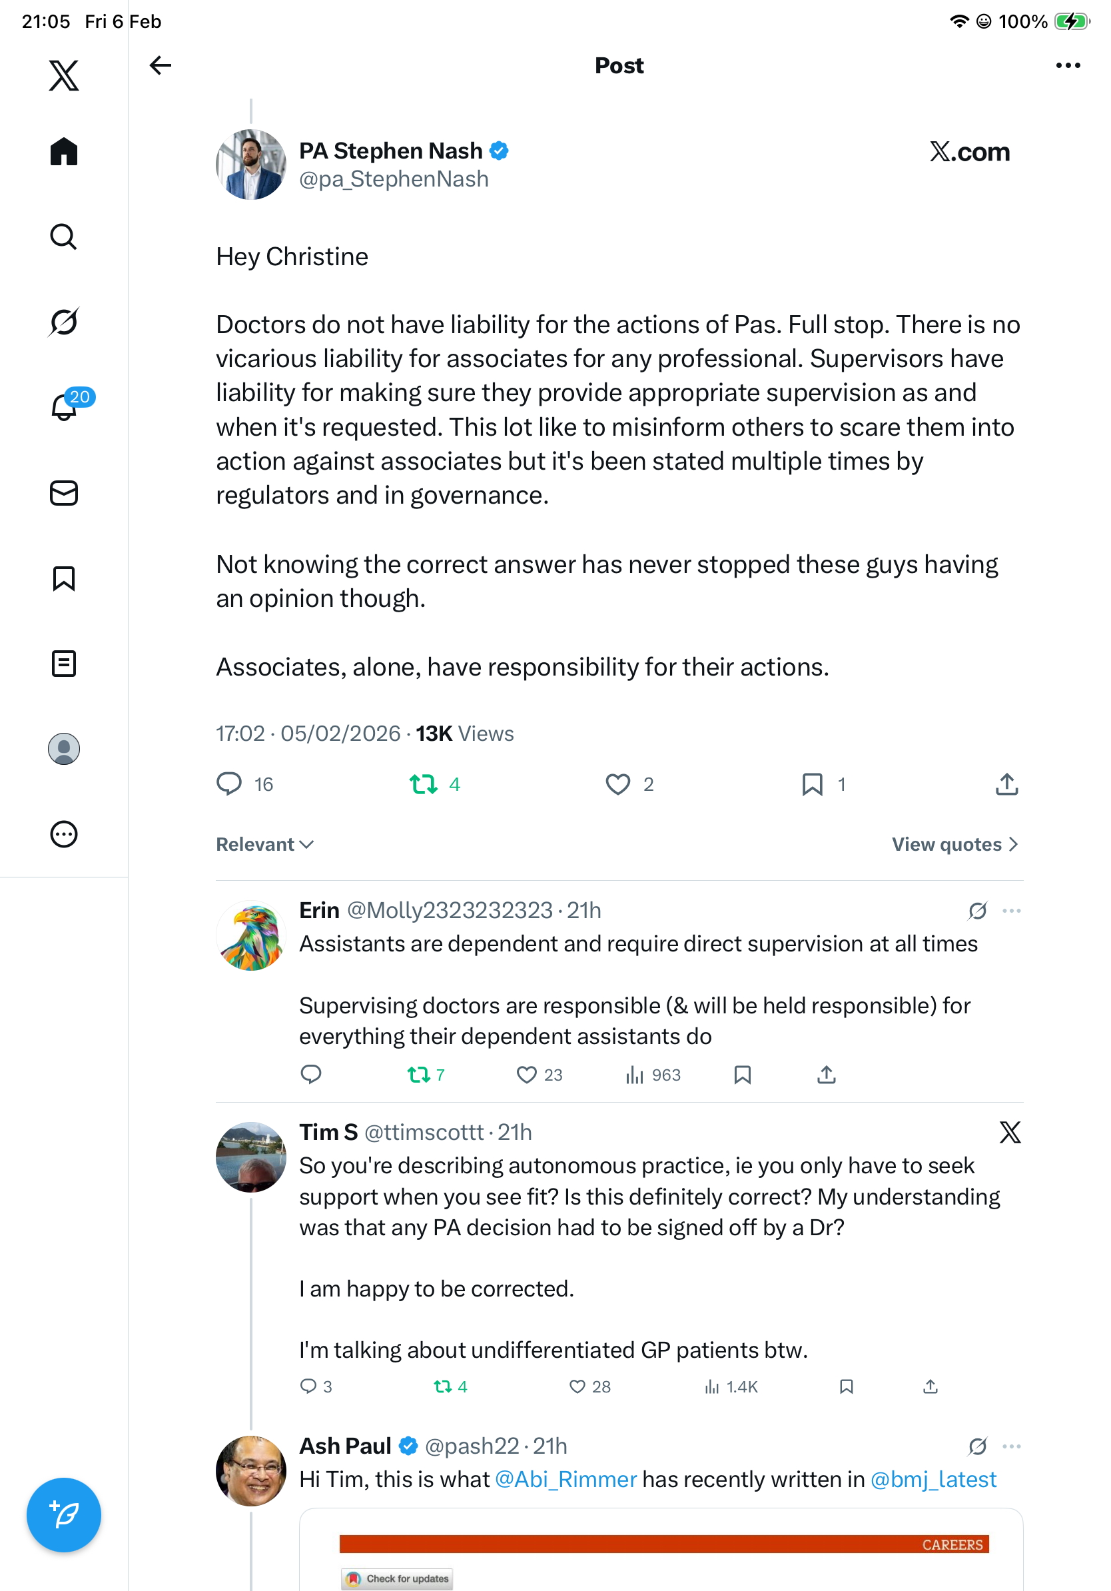Open Lists icon in the sidebar

(x=64, y=663)
